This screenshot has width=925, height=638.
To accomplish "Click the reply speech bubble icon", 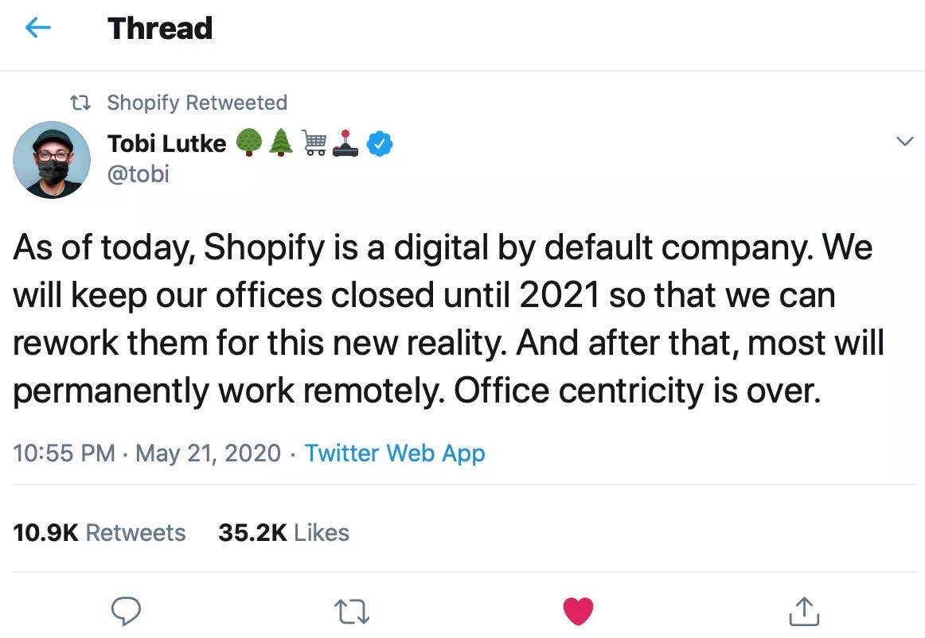I will pyautogui.click(x=125, y=611).
